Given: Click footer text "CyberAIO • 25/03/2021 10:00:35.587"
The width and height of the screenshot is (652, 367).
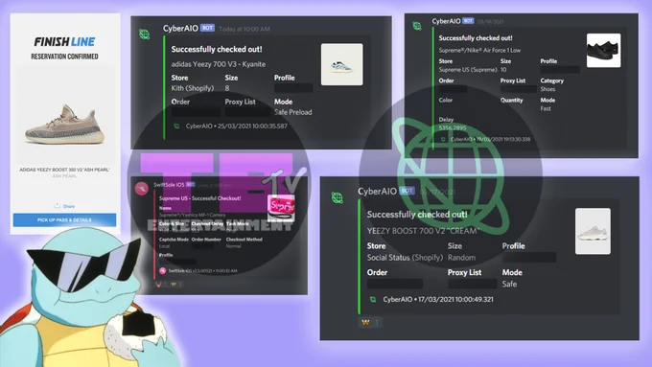Looking at the screenshot, I should 237,126.
